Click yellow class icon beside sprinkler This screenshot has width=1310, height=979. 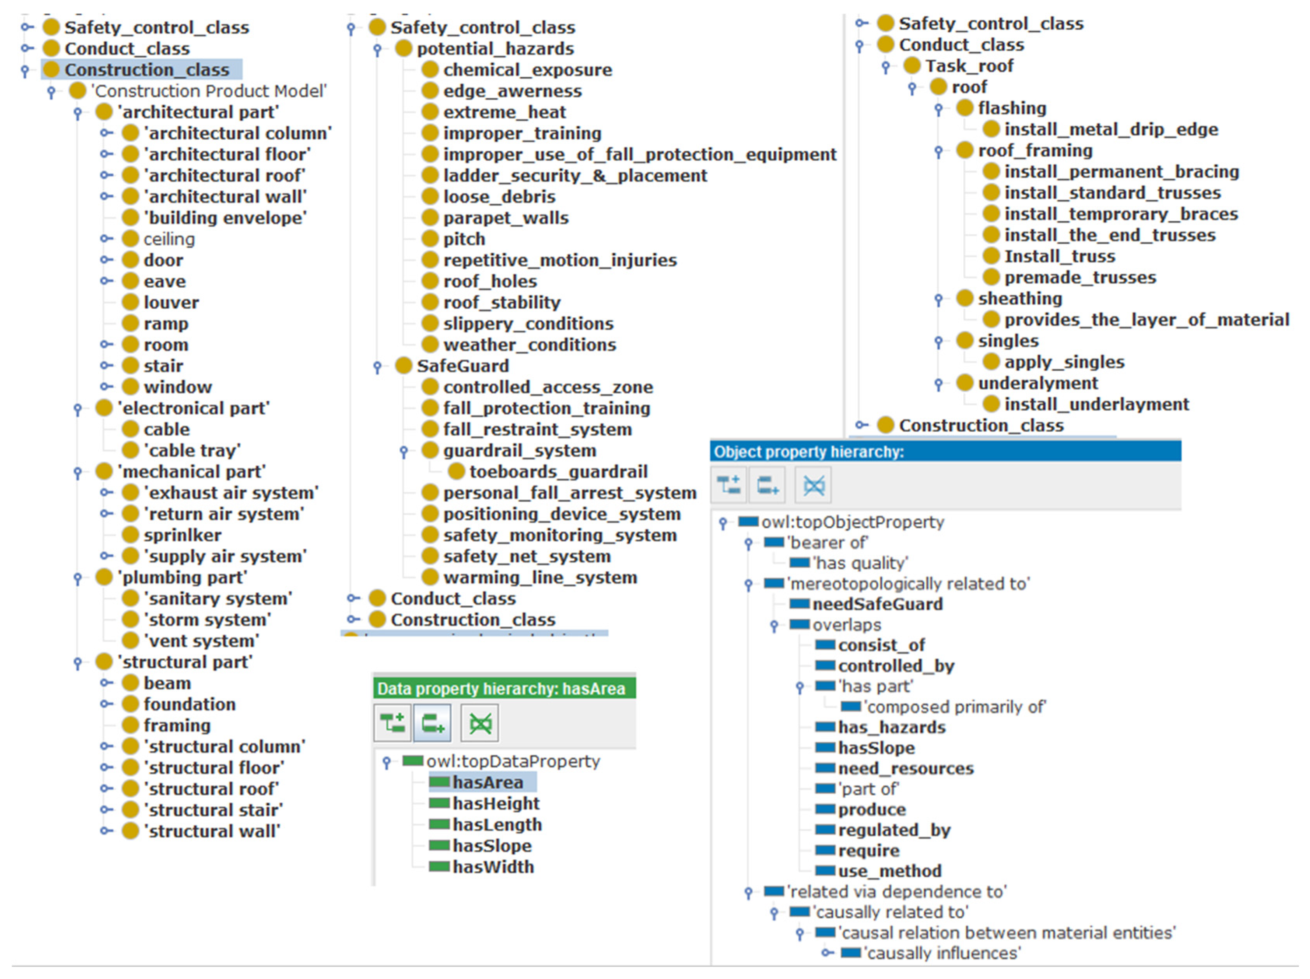(130, 535)
